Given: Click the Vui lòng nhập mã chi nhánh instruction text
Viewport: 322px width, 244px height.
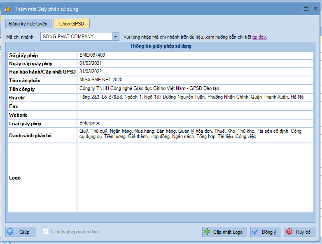Looking at the screenshot, I should (x=187, y=37).
